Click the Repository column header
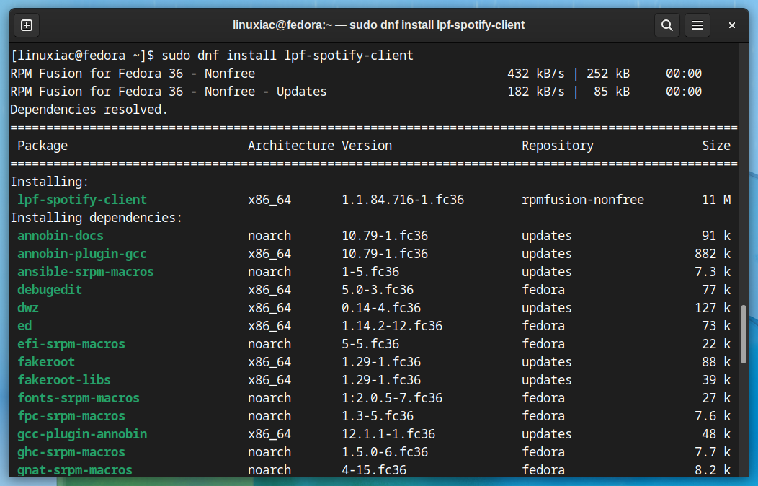Screen dimensions: 758x486 tap(558, 146)
